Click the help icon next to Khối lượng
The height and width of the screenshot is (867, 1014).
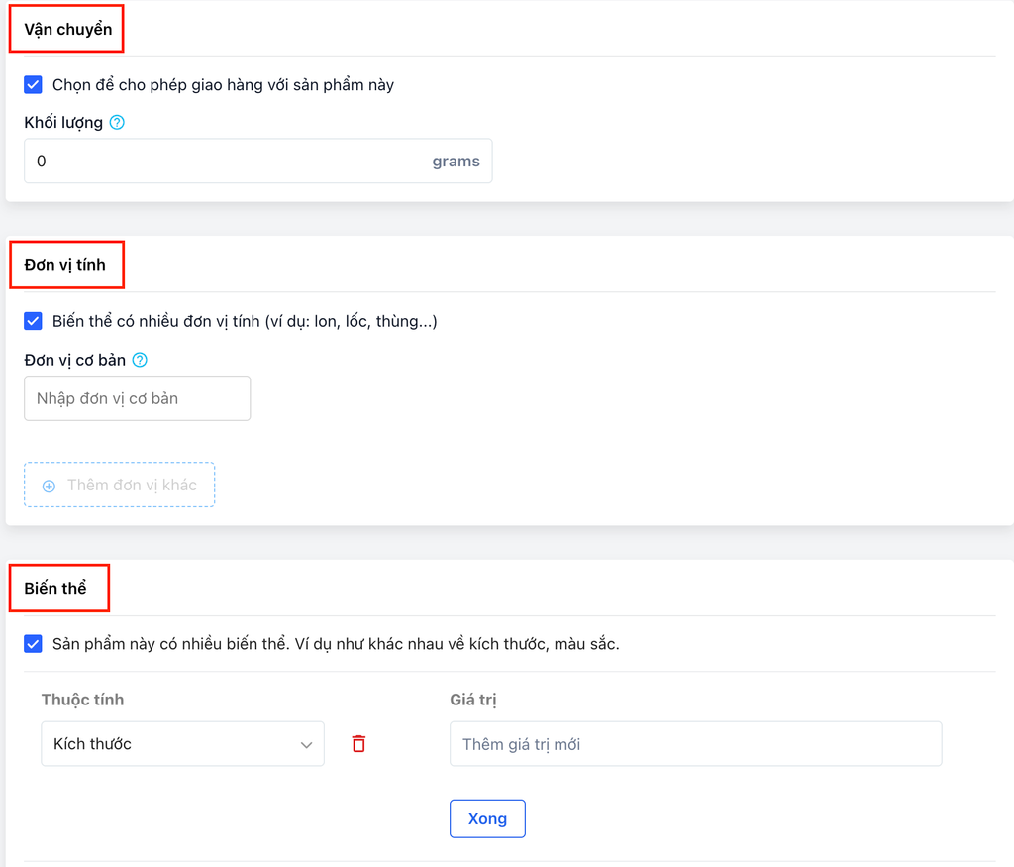pyautogui.click(x=117, y=123)
